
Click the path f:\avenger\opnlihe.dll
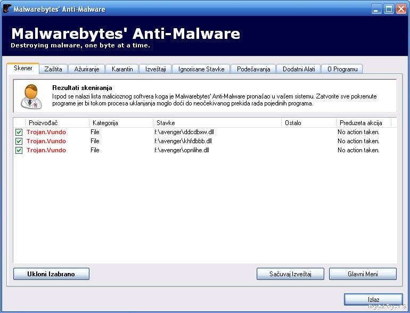pos(182,150)
